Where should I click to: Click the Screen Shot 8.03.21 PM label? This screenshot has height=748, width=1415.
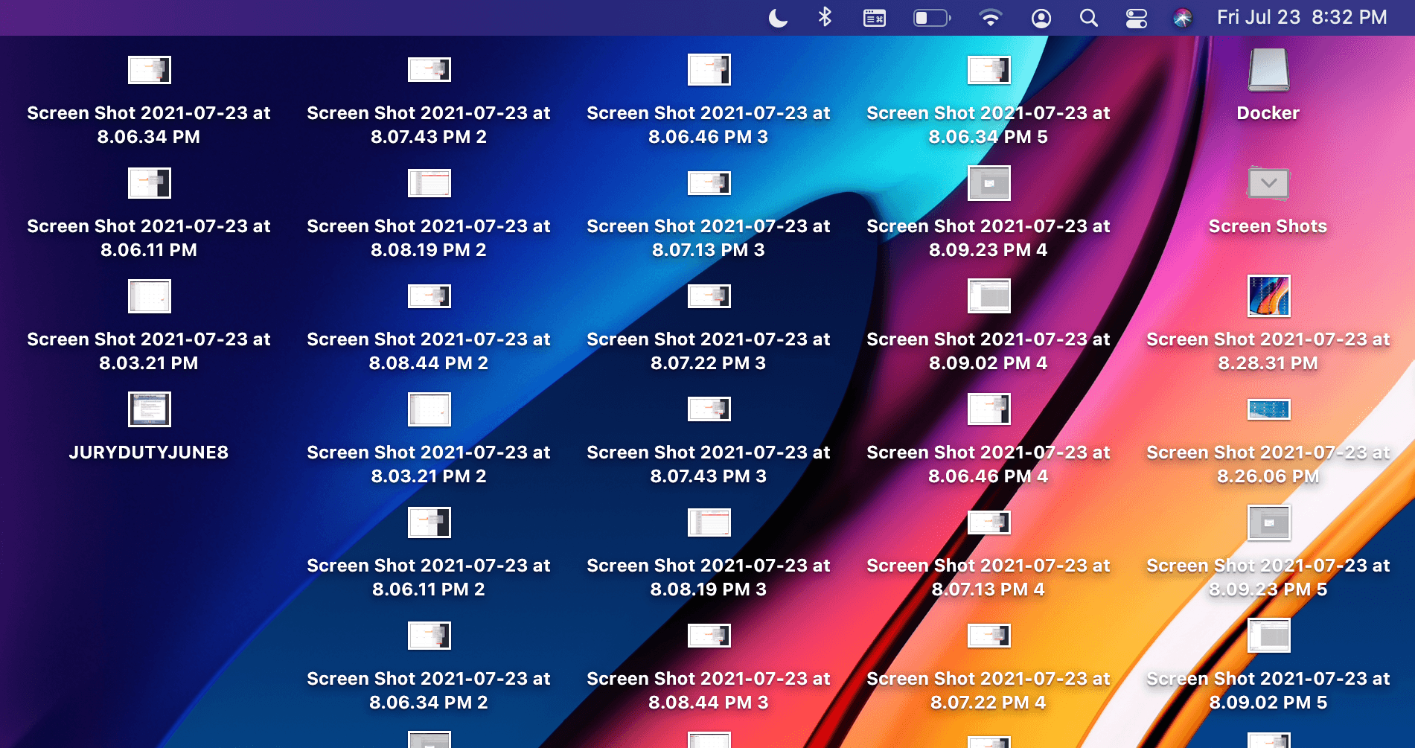149,351
